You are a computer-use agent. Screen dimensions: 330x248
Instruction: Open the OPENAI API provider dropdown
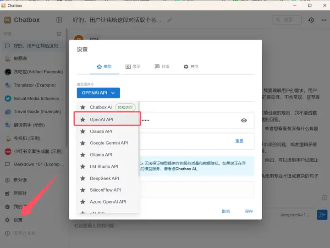[x=98, y=93]
